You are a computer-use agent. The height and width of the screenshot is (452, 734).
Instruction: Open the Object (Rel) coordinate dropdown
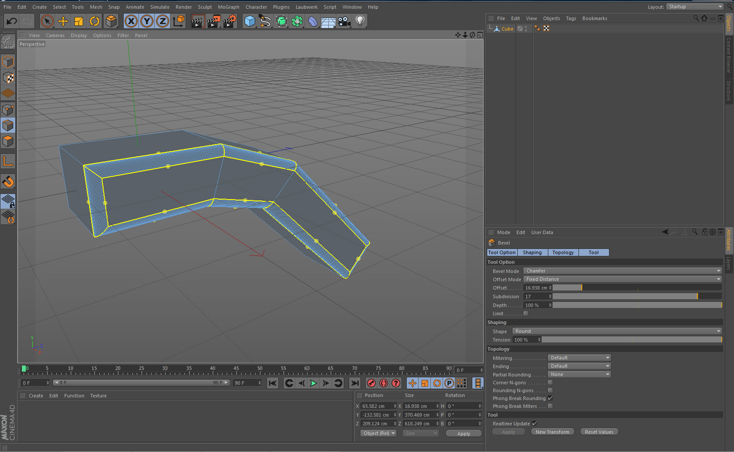click(x=379, y=433)
